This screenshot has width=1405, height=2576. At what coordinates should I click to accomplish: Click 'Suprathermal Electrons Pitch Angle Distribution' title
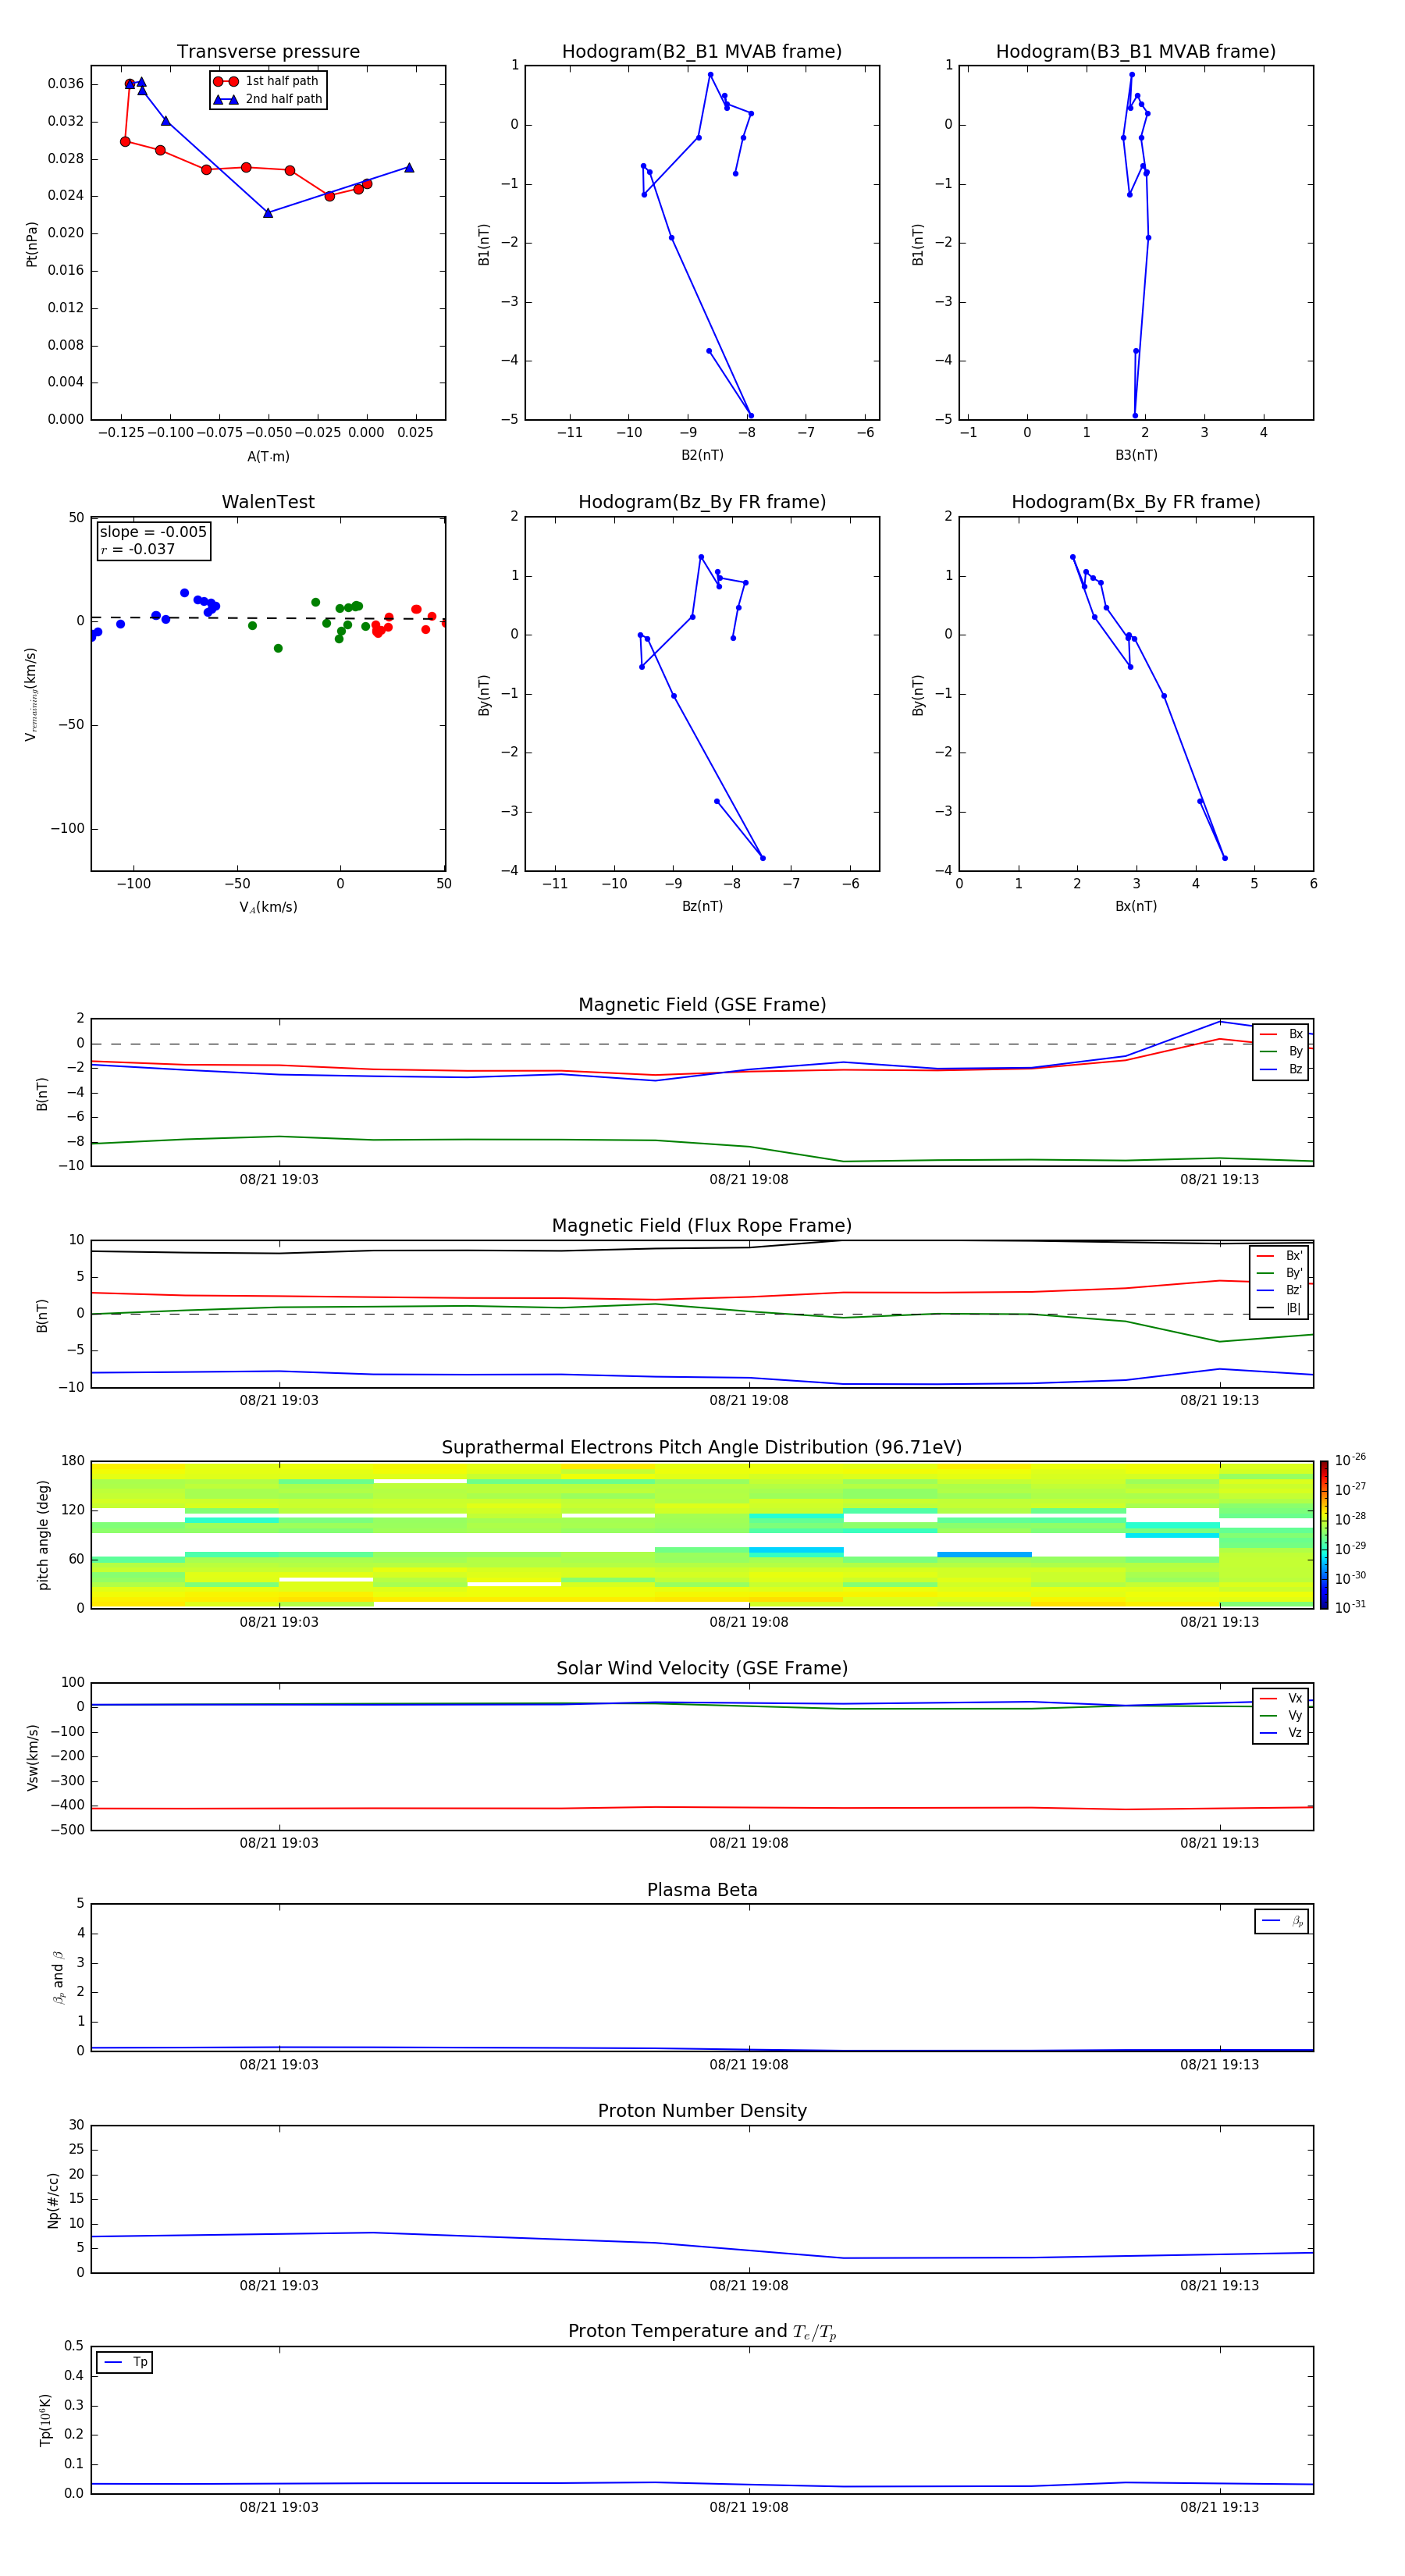702,1447
